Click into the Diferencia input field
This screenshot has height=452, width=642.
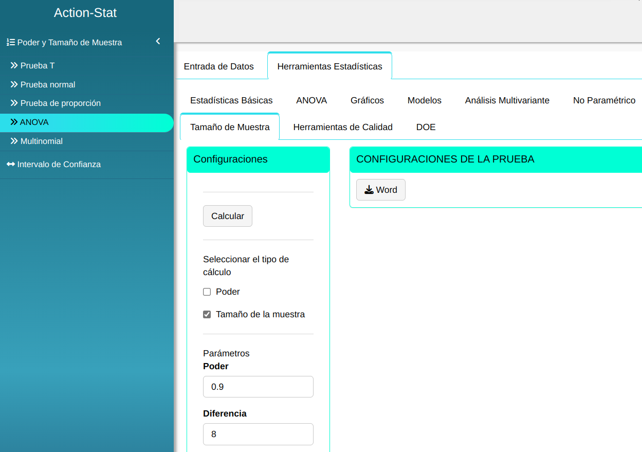[258, 434]
